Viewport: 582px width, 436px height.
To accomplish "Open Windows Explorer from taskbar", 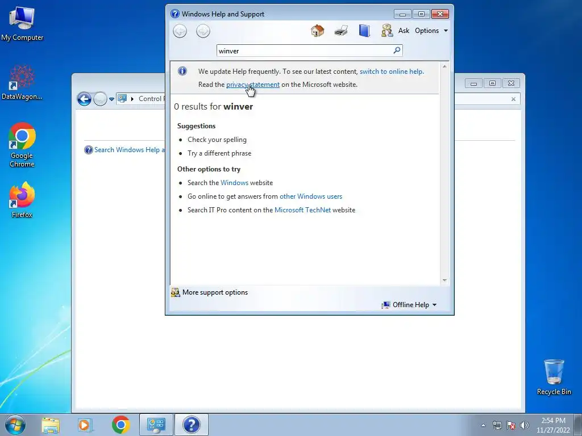I will click(x=51, y=425).
